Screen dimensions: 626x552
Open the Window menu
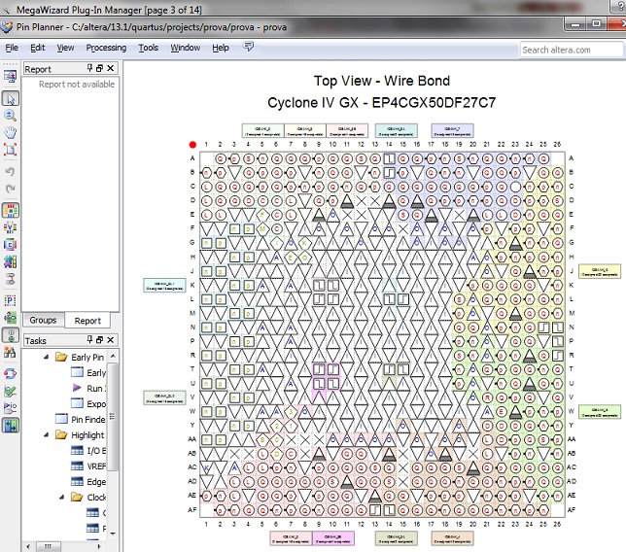click(186, 48)
